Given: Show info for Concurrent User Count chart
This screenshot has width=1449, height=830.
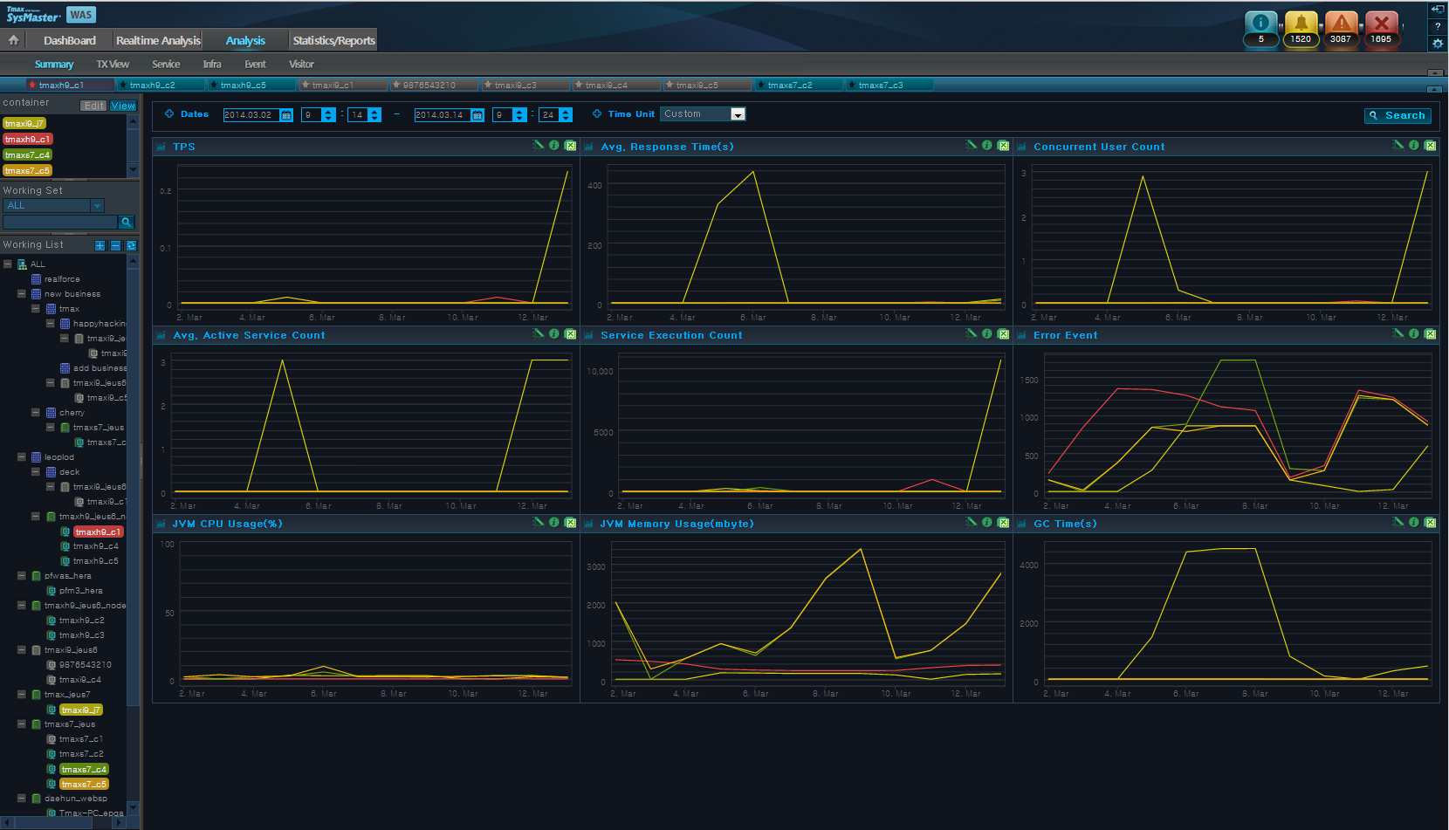Looking at the screenshot, I should pyautogui.click(x=1414, y=146).
